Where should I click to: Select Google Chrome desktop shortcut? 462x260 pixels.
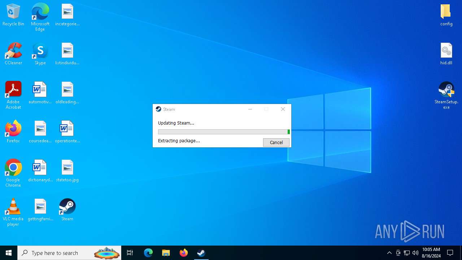[x=13, y=173]
